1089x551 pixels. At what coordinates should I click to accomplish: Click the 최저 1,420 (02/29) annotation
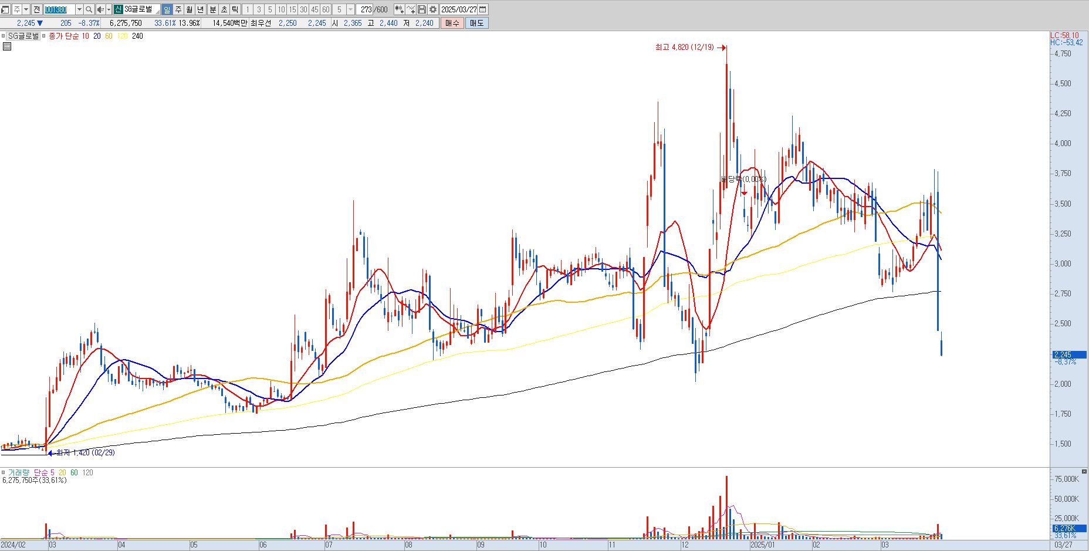(86, 452)
